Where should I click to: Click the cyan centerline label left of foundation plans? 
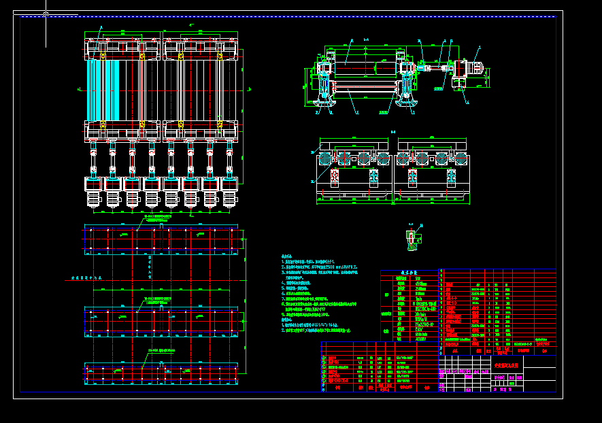click(86, 277)
